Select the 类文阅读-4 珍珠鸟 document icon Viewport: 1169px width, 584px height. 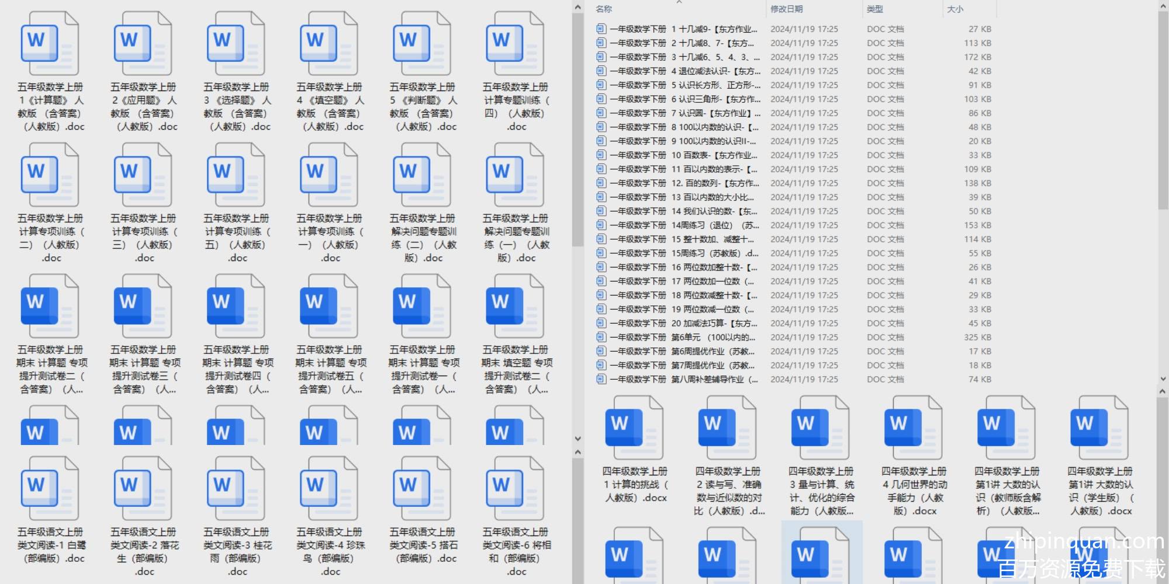pyautogui.click(x=328, y=489)
